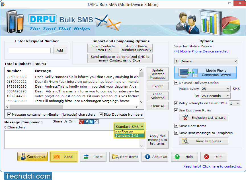This screenshot has height=180, width=246.
Task: Open Send unique SMS using Excel
Action: [x=120, y=58]
